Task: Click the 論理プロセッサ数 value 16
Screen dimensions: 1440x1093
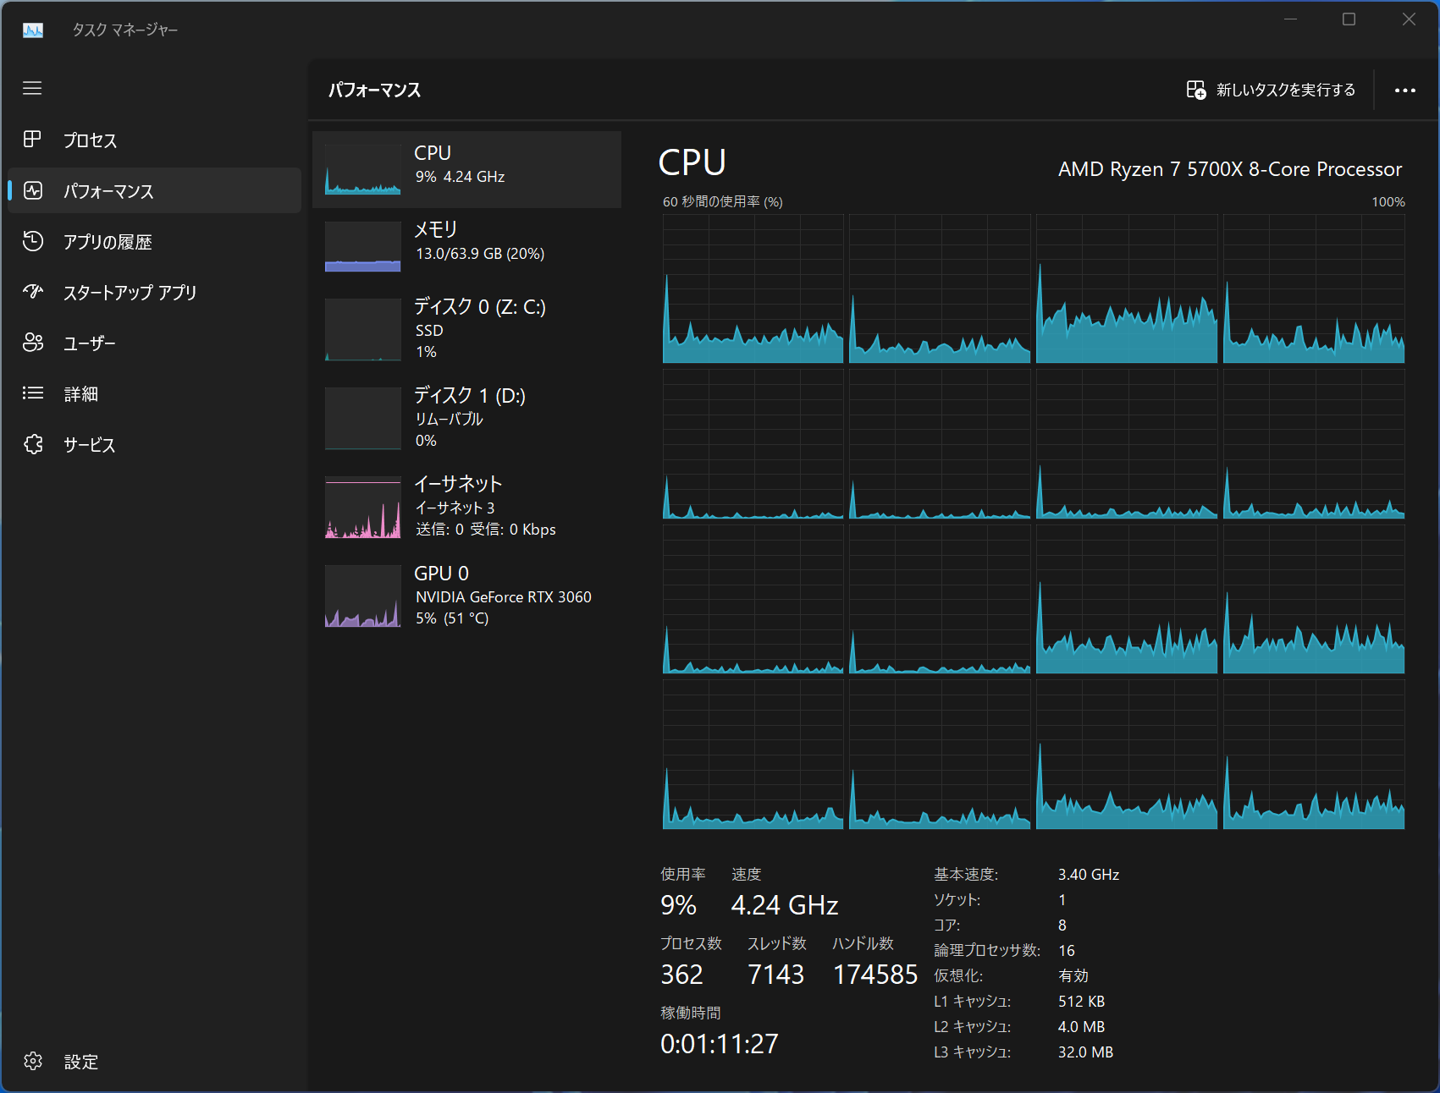Action: 1067,951
